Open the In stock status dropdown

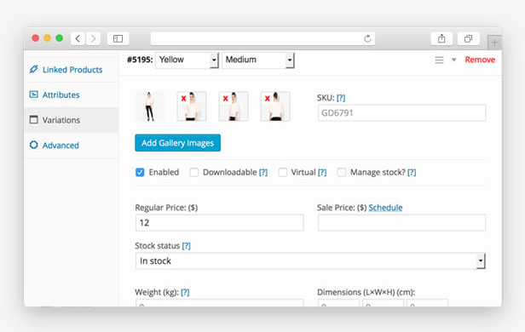310,260
